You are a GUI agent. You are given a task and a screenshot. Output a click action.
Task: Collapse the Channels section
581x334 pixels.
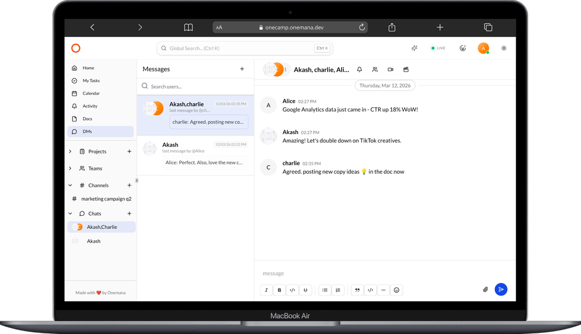pyautogui.click(x=70, y=185)
